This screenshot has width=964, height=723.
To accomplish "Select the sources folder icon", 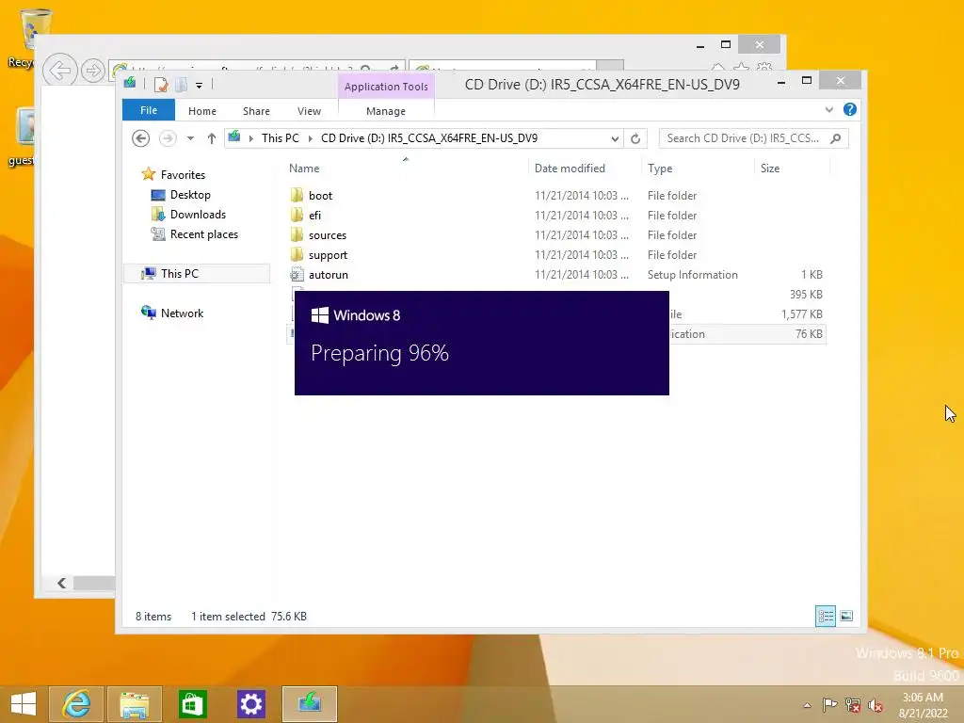I will [x=297, y=234].
